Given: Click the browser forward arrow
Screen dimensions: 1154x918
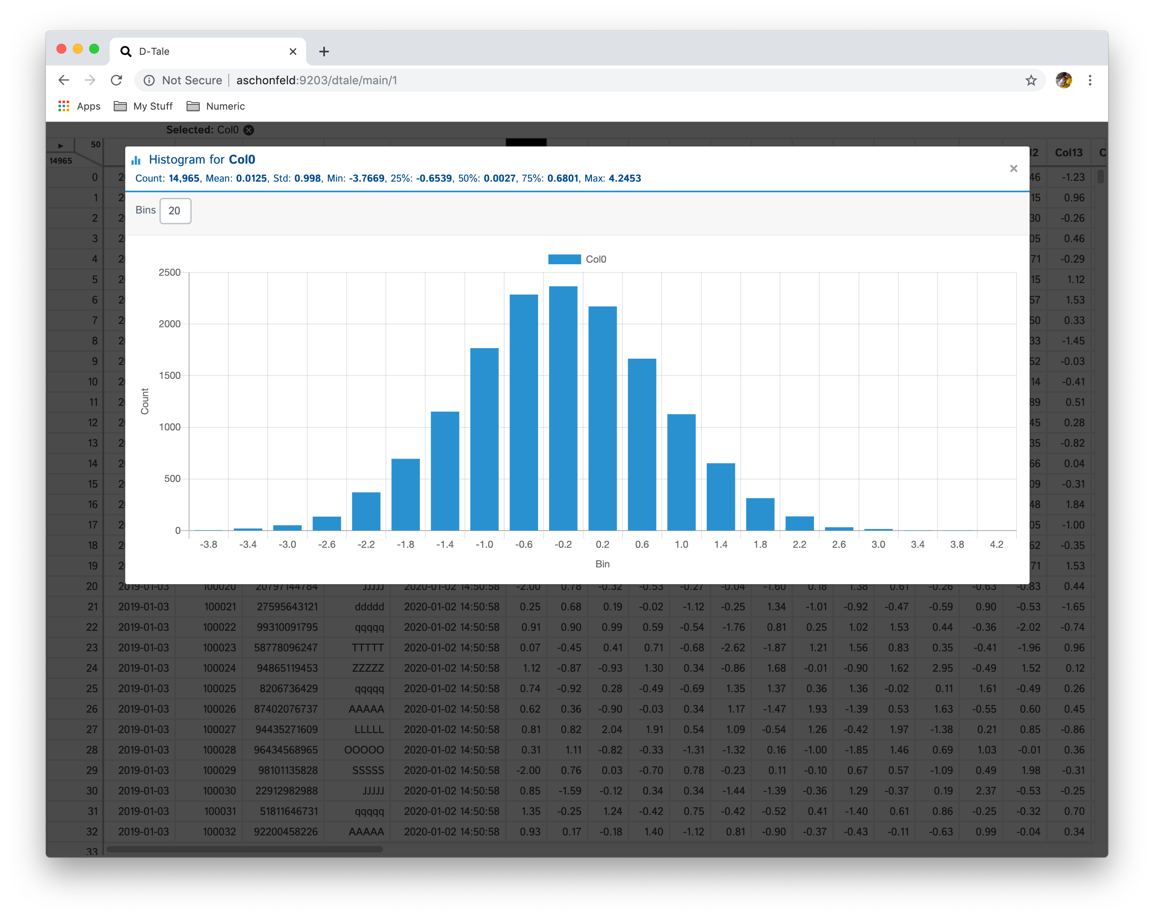Looking at the screenshot, I should (x=90, y=80).
